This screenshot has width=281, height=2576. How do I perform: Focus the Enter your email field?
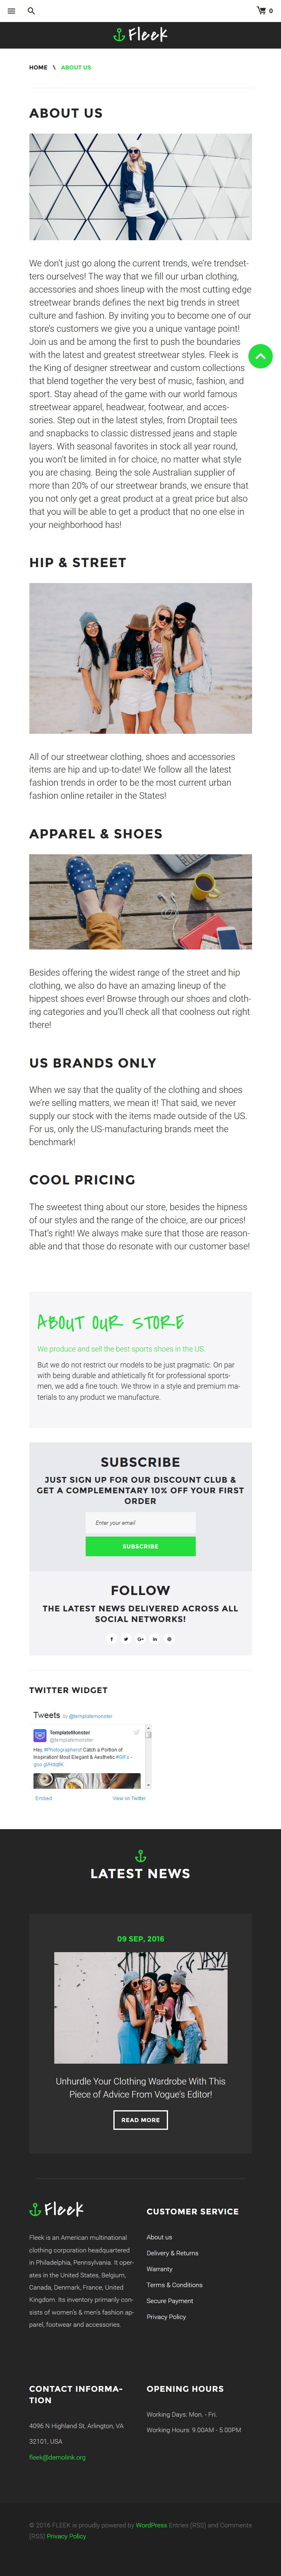click(x=140, y=1523)
